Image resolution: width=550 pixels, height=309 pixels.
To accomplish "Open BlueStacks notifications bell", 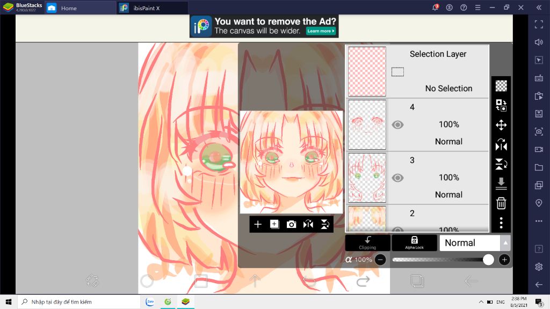I will [435, 8].
